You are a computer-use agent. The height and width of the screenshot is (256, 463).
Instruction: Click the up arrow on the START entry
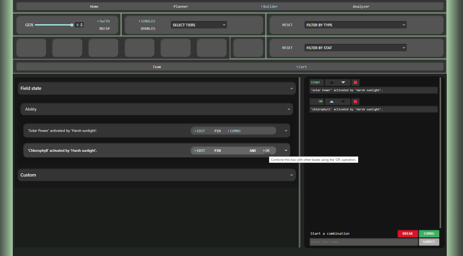pyautogui.click(x=331, y=82)
